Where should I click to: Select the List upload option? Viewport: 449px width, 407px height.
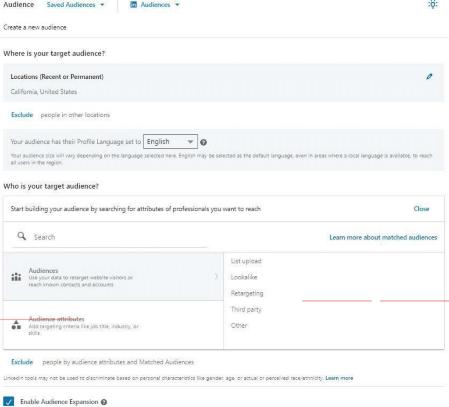coord(246,261)
